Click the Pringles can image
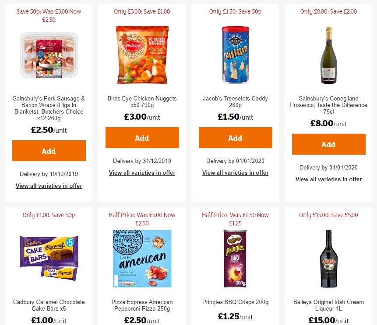The image size is (377, 325). pos(235,258)
